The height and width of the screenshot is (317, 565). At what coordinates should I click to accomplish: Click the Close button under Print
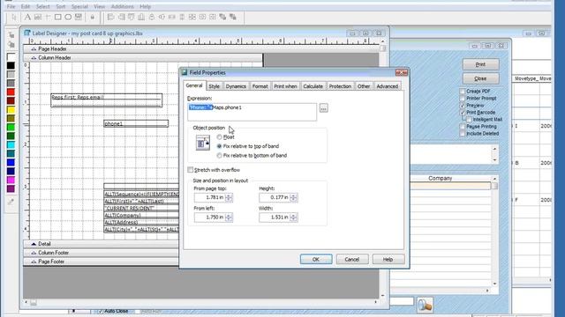[480, 78]
